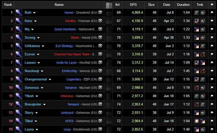217x133 pixels.
Task: Click the Good Intentions guild name
Action: pos(65,29)
